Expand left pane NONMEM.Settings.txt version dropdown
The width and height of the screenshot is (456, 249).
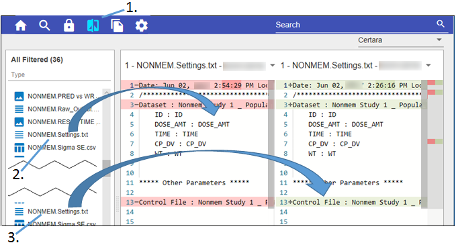[273, 65]
